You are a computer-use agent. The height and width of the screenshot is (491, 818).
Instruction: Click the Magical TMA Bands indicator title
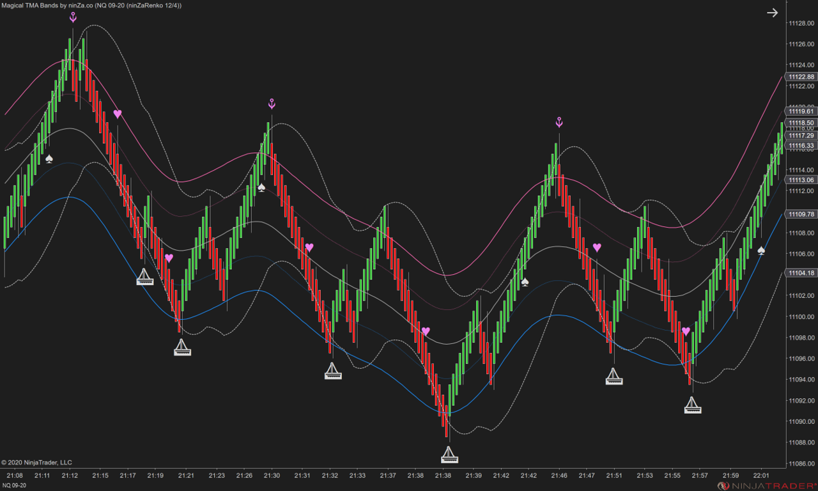(x=91, y=5)
